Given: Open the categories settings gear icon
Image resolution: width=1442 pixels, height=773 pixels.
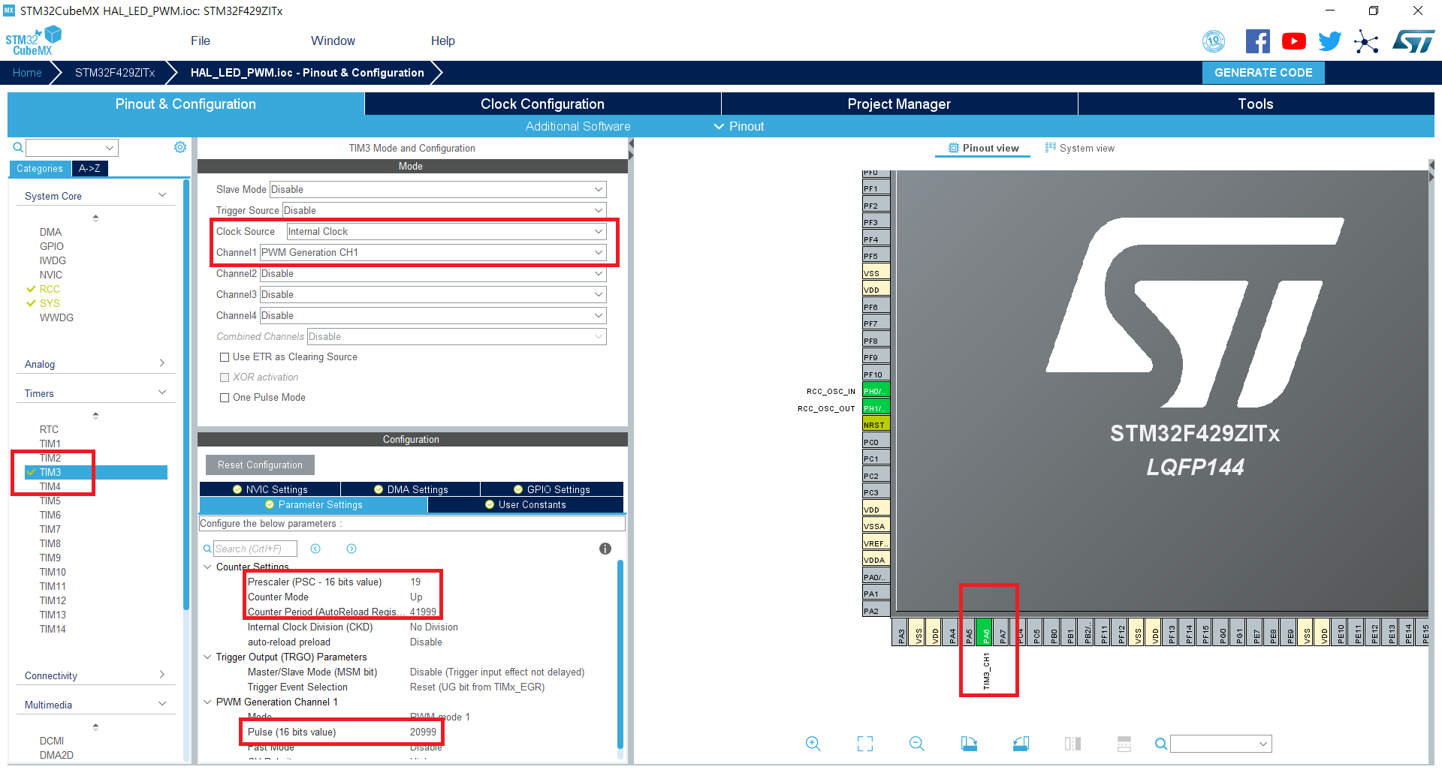Looking at the screenshot, I should (x=180, y=147).
